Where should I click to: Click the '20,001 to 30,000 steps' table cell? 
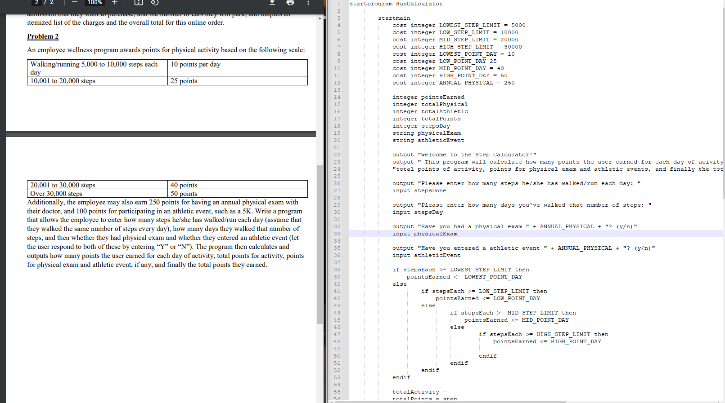(97, 185)
